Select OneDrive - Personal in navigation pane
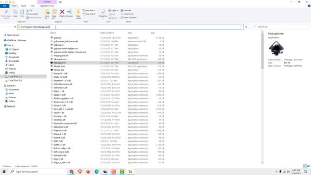 coord(17,40)
